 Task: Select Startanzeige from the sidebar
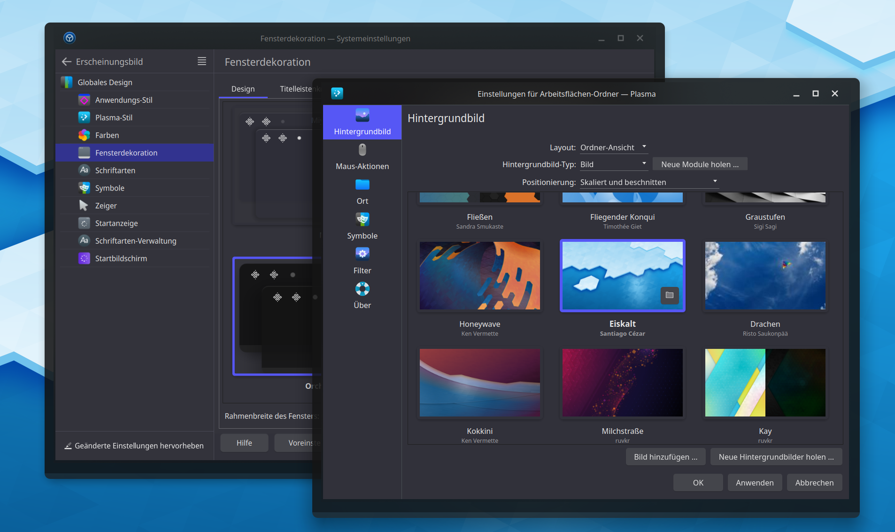[x=116, y=223]
